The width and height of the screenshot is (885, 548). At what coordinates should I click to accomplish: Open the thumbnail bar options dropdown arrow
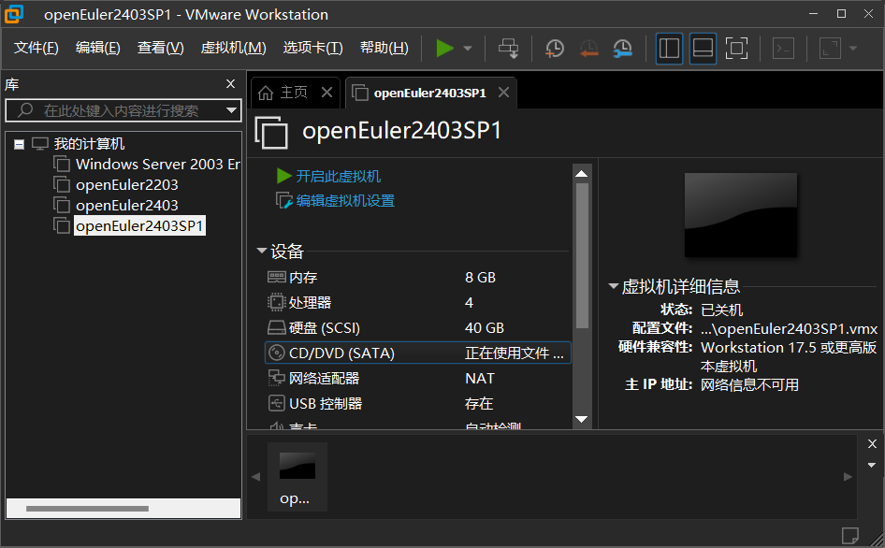click(x=872, y=466)
